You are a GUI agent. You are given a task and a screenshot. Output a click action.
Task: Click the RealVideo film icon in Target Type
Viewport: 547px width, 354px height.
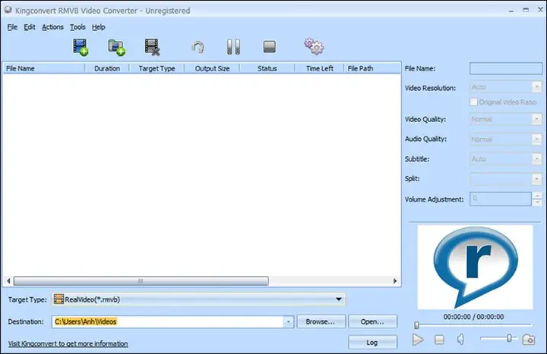tap(58, 299)
